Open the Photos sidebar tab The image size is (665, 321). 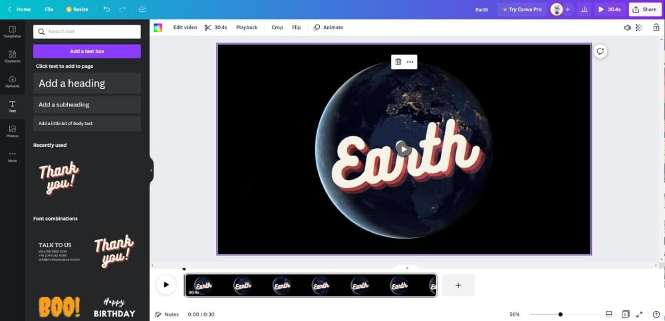[12, 132]
